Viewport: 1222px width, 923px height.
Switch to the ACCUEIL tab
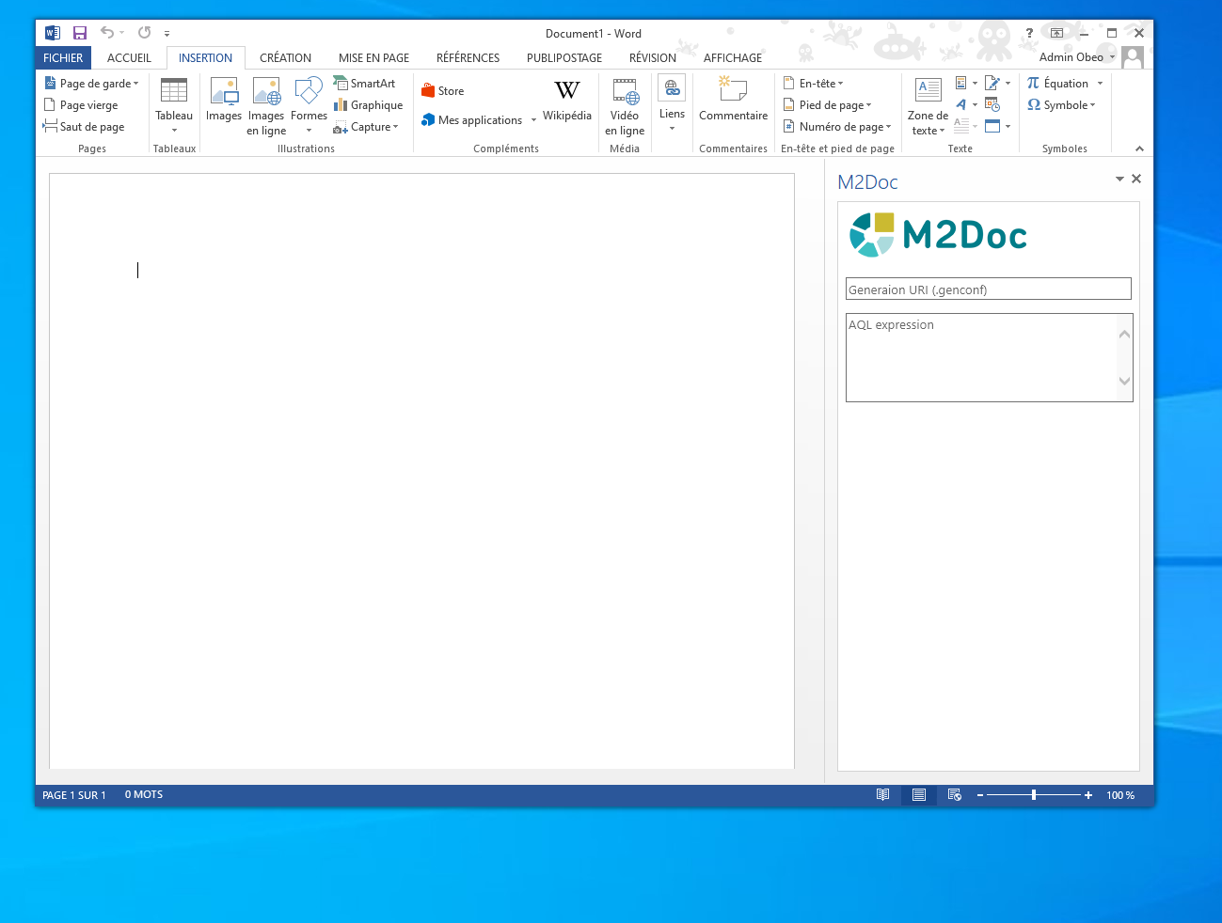pos(129,57)
